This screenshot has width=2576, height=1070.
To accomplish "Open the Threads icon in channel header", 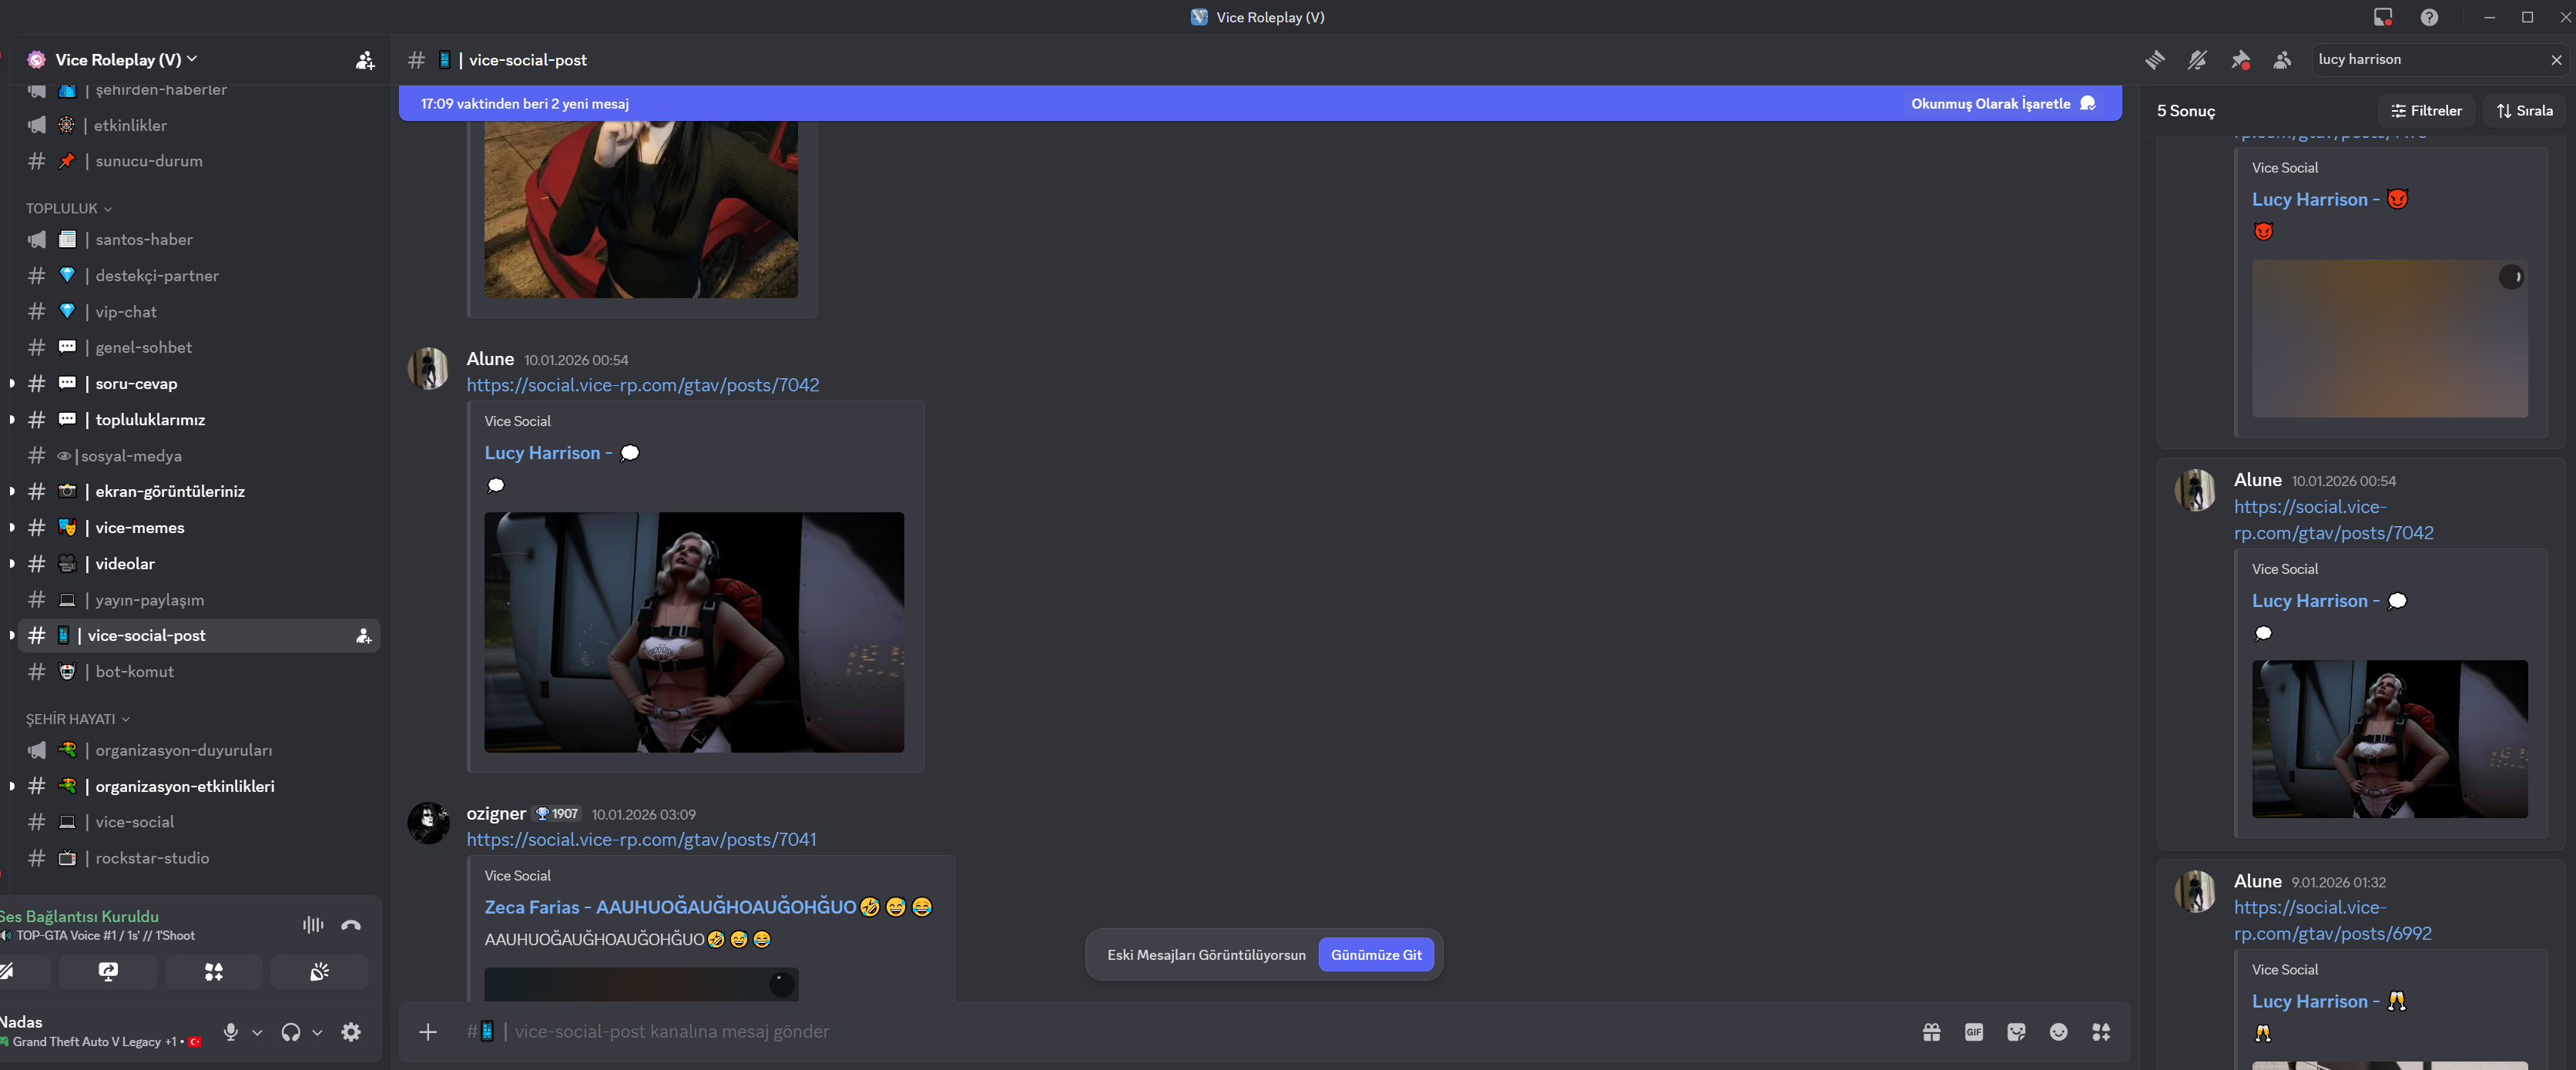I will 2155,60.
